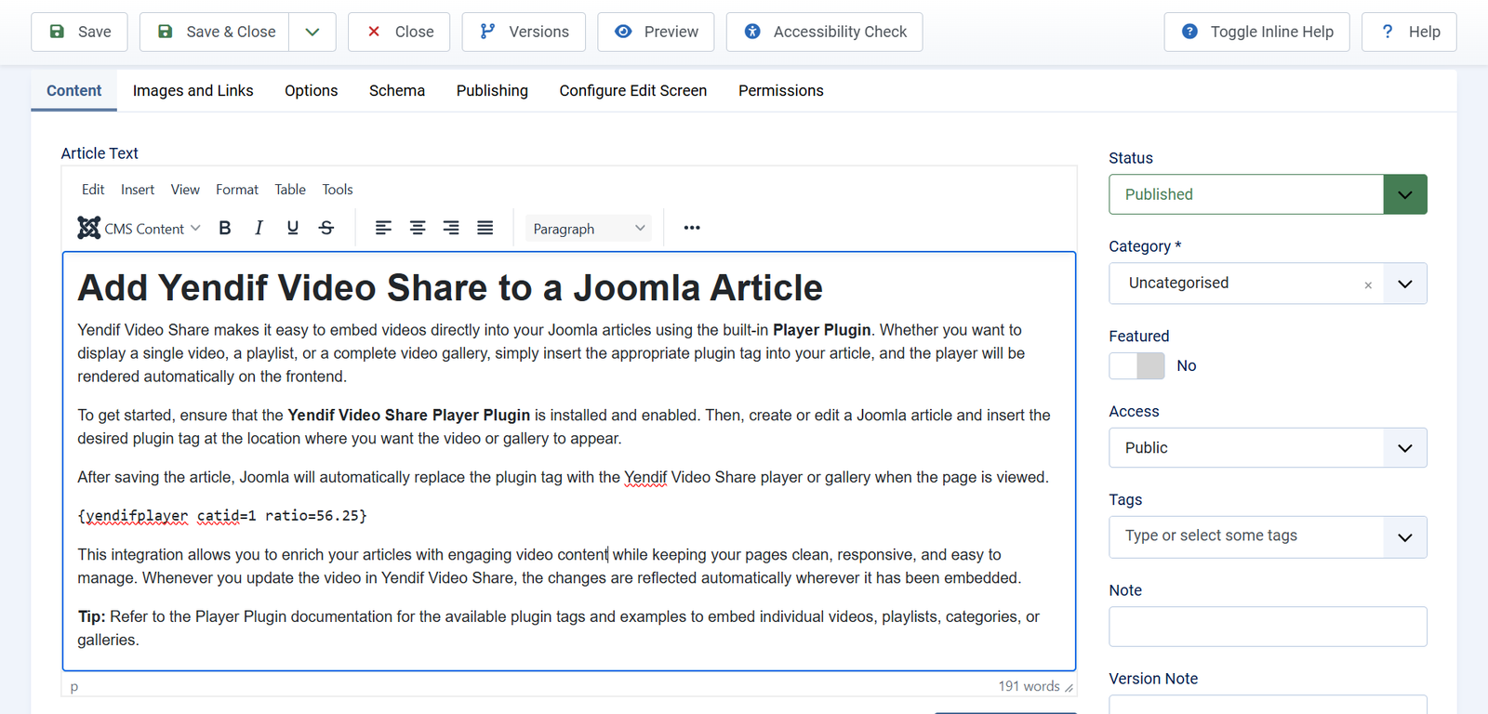1488x714 pixels.
Task: Click the Versions branch icon
Action: [487, 32]
